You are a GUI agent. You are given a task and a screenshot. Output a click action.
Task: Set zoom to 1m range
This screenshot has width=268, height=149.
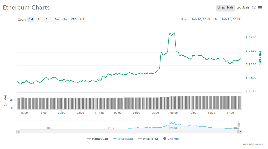click(x=48, y=20)
